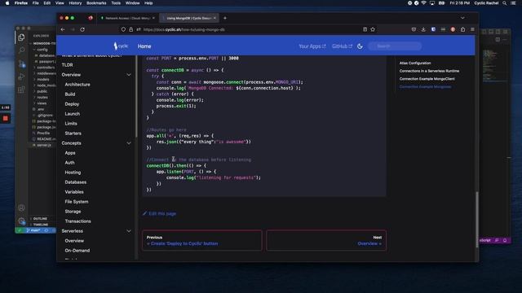Open Databases docs page

76,182
